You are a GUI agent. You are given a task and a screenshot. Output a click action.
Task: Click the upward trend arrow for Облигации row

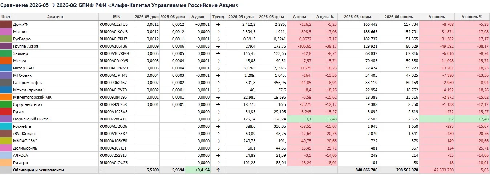click(218, 170)
